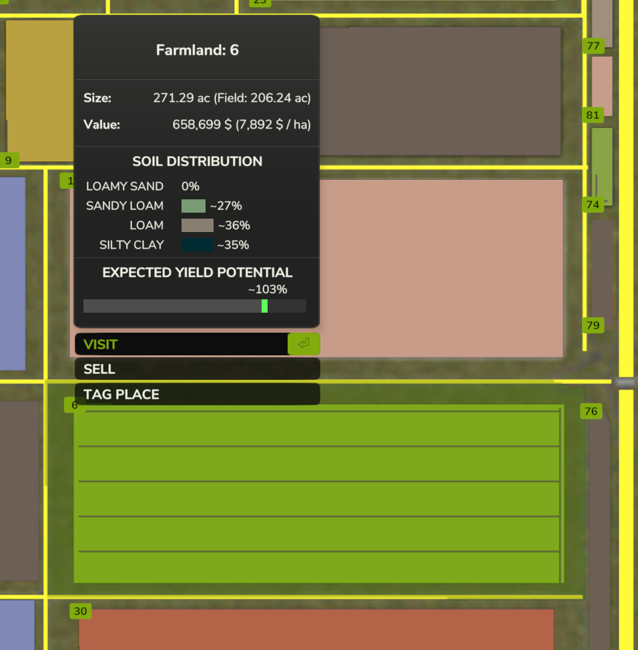638x650 pixels.
Task: Select the SELL option
Action: [x=197, y=369]
